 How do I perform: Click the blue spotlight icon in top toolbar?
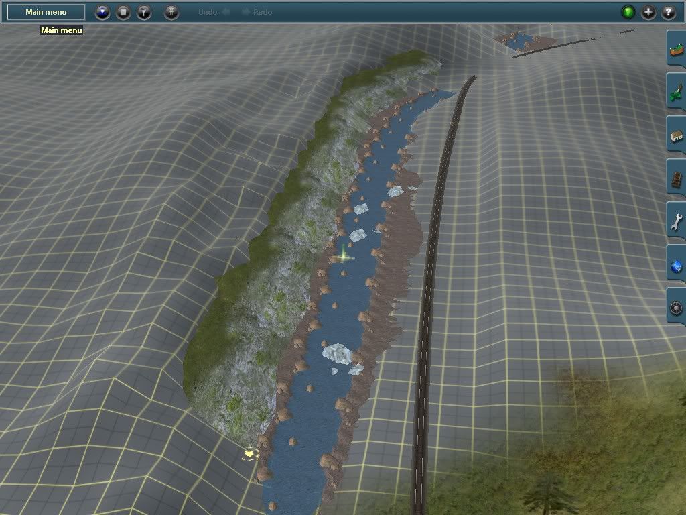102,12
